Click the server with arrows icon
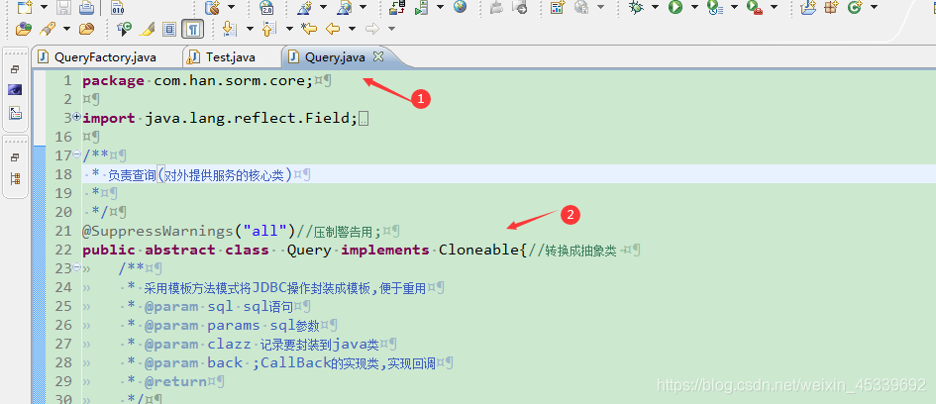 [x=397, y=7]
